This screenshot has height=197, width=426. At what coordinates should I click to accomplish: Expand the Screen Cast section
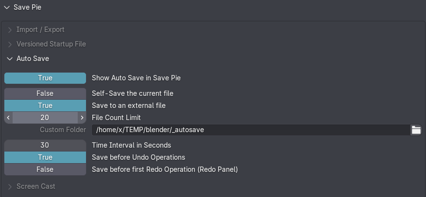point(10,187)
